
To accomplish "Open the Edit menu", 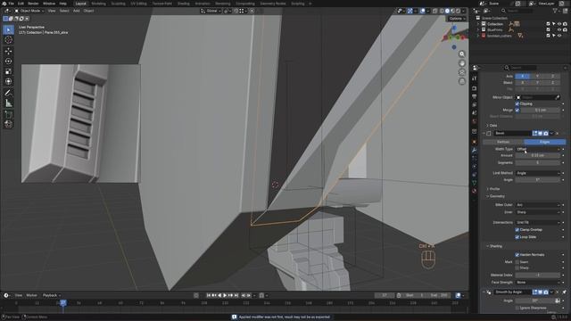I will pyautogui.click(x=21, y=4).
